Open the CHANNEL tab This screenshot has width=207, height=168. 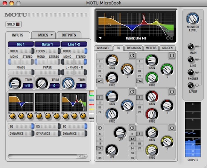[103, 48]
